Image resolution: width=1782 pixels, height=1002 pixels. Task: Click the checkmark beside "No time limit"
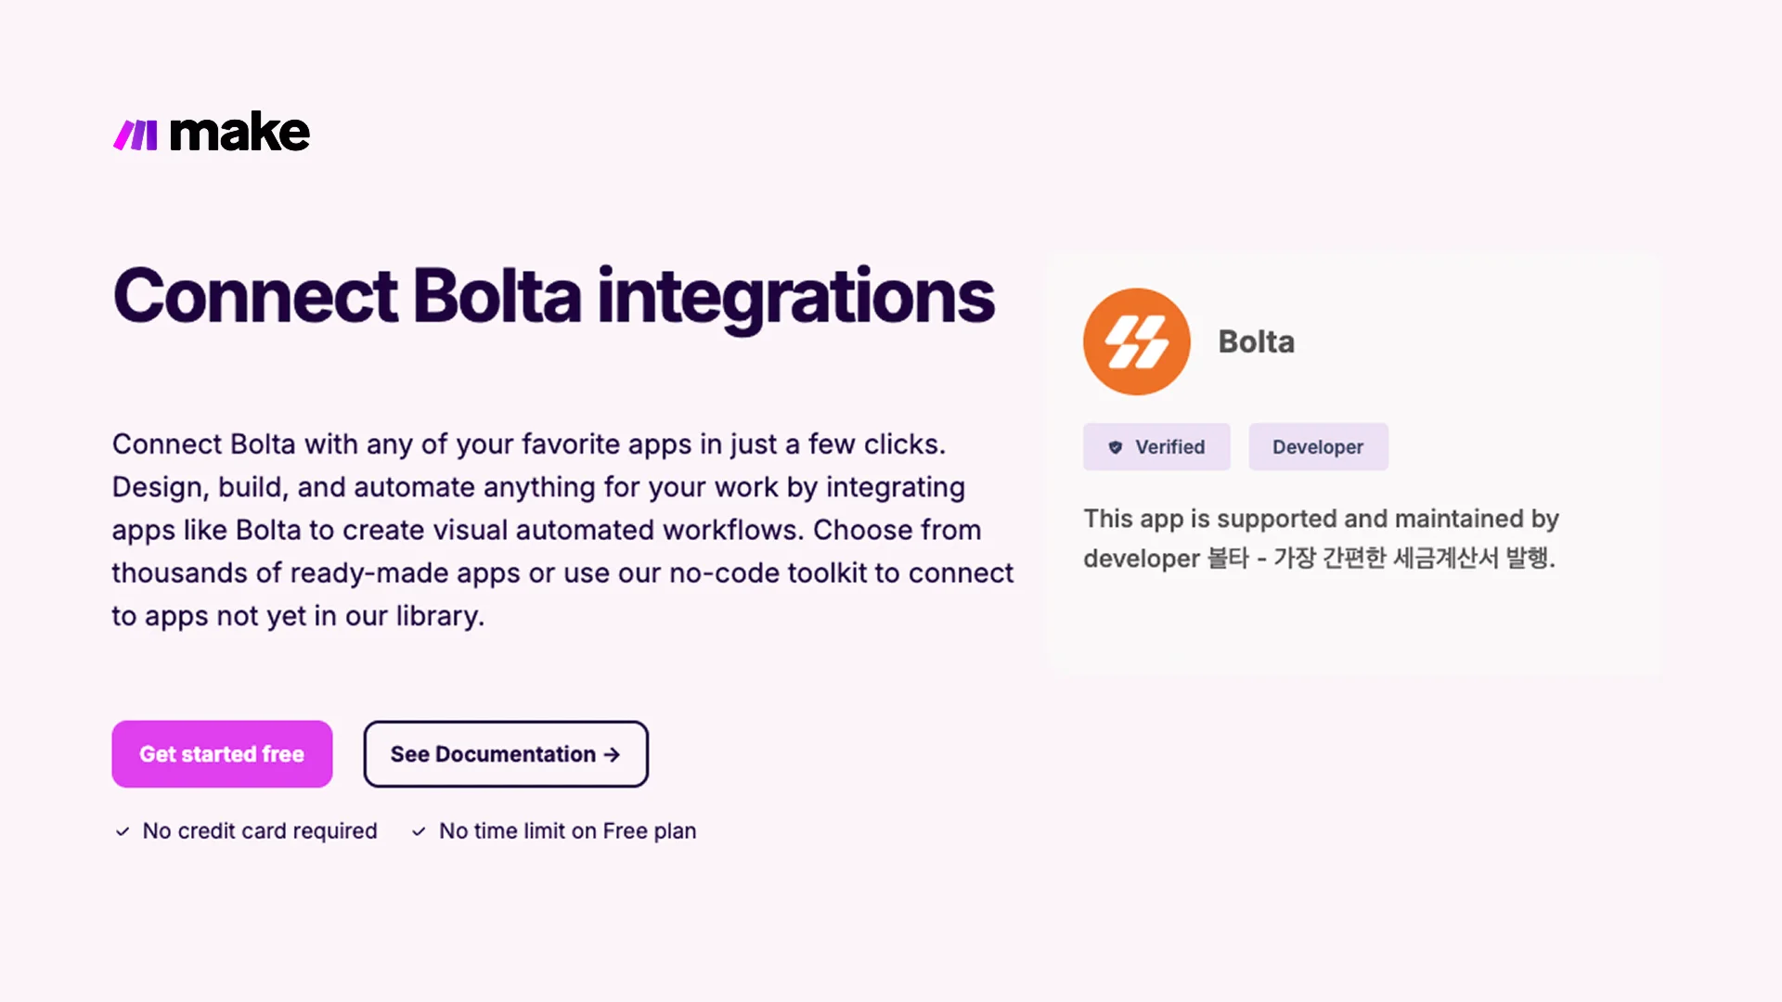419,831
